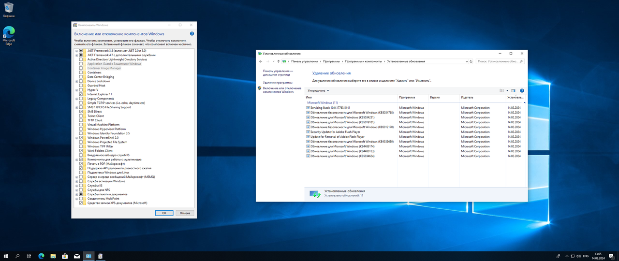Open the last running app on taskbar
619x261 pixels.
coord(100,256)
